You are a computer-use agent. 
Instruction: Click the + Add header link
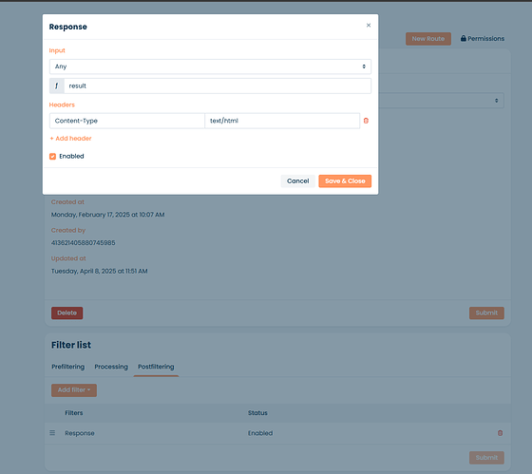[70, 139]
